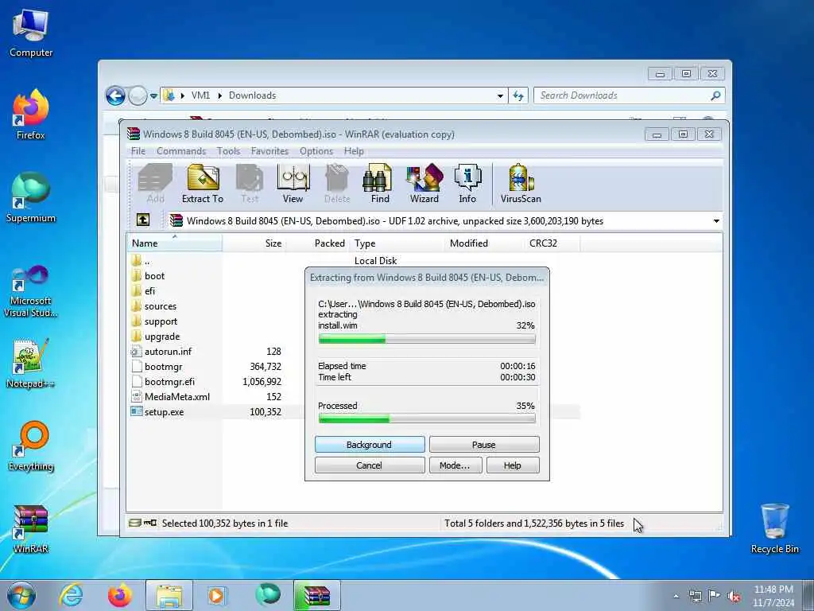814x611 pixels.
Task: Click the Background button in extraction dialog
Action: pyautogui.click(x=370, y=445)
